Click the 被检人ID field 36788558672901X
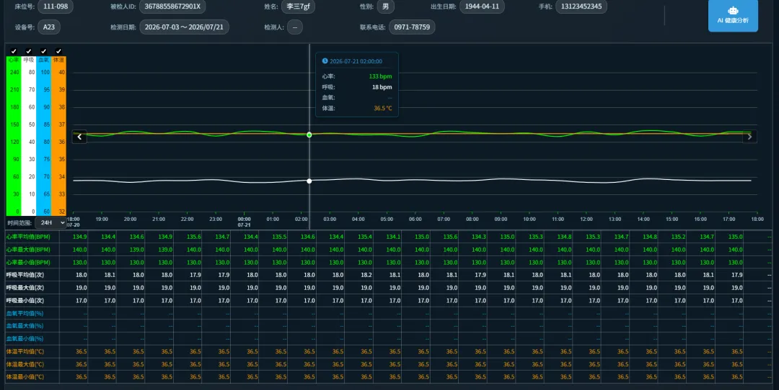The image size is (779, 390). pyautogui.click(x=172, y=6)
